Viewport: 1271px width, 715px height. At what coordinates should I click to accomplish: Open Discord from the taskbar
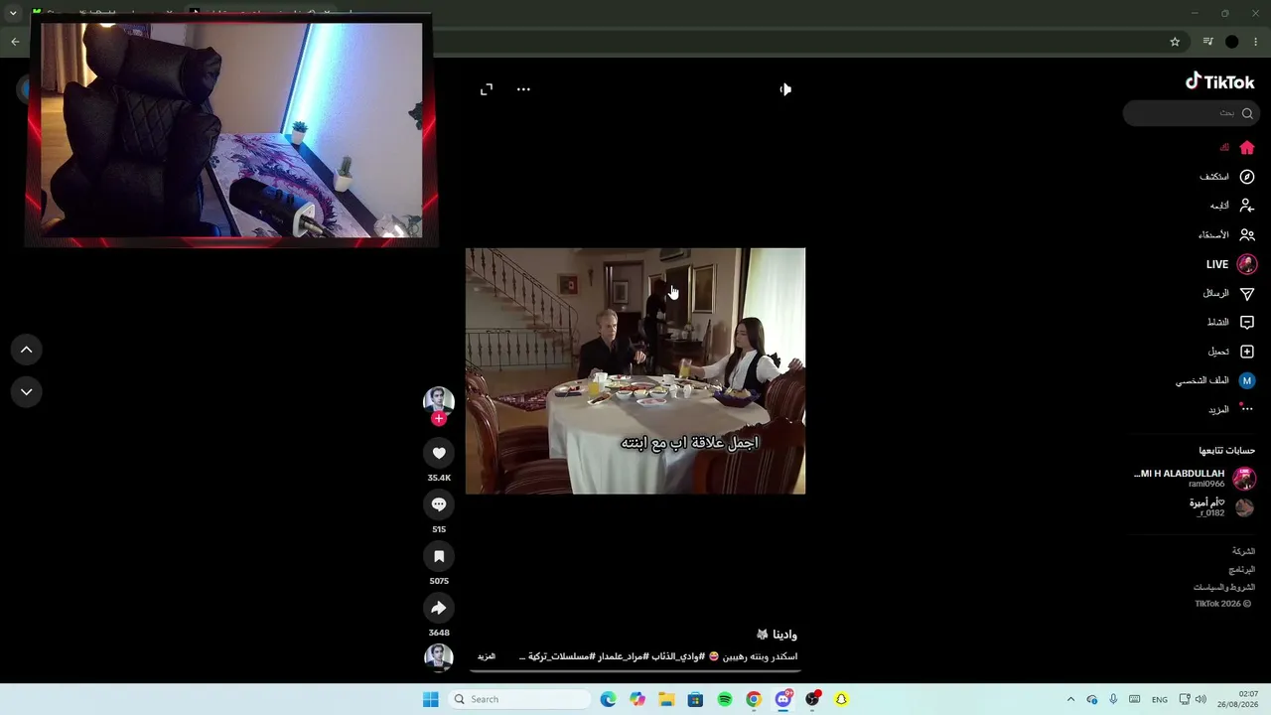click(x=783, y=699)
